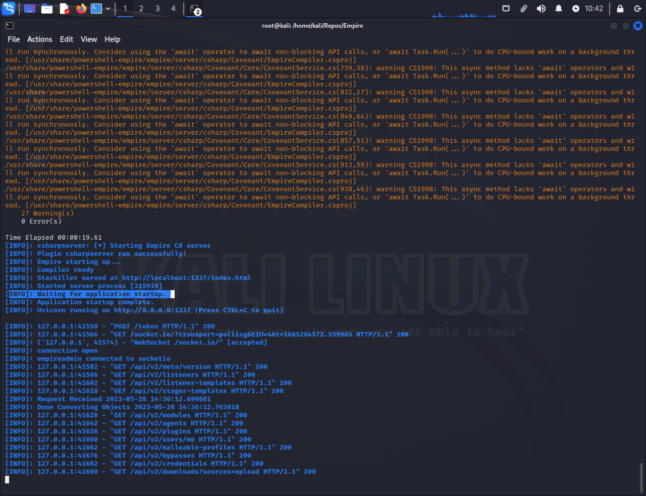Click the '27 Warning(s)' line
This screenshot has height=496, width=646.
47,213
